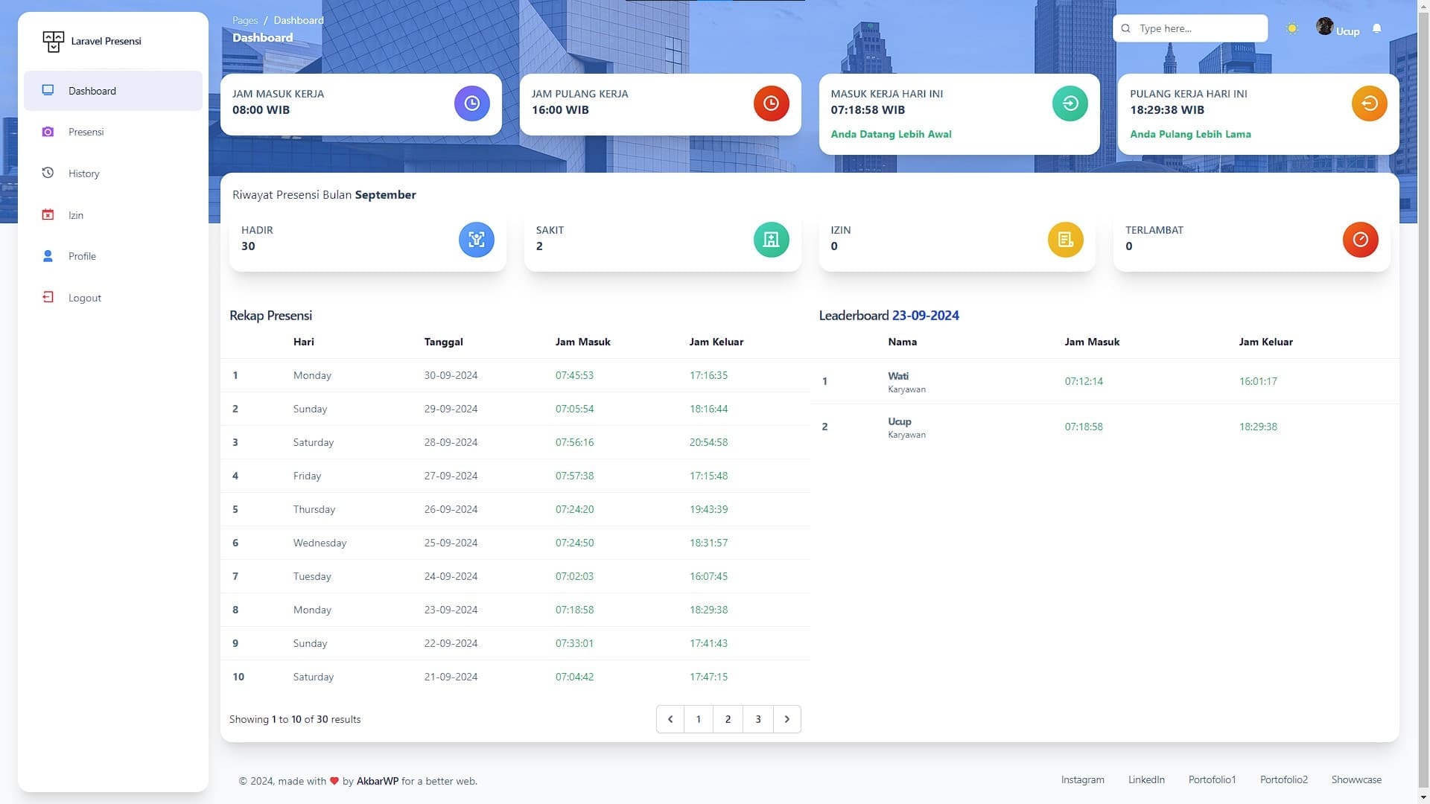Click the red Terlambat timer icon
Viewport: 1430px width, 804px height.
click(x=1360, y=240)
